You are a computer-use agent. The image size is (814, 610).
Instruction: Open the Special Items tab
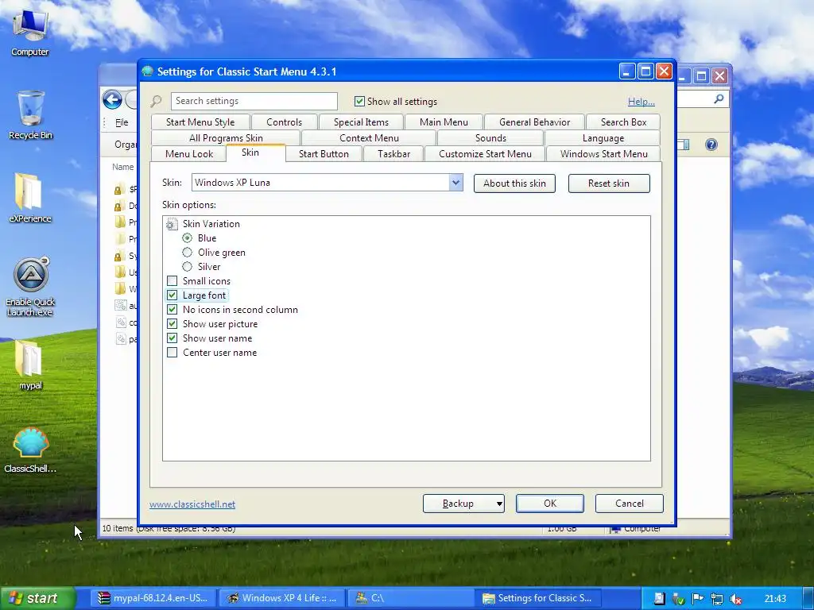362,122
